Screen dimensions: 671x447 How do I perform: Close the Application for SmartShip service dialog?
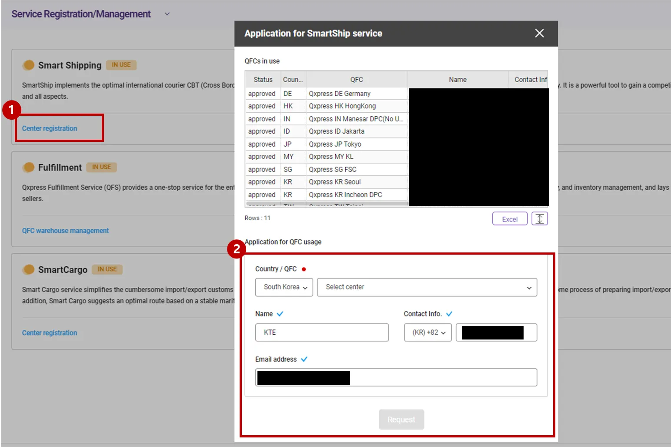tap(539, 33)
